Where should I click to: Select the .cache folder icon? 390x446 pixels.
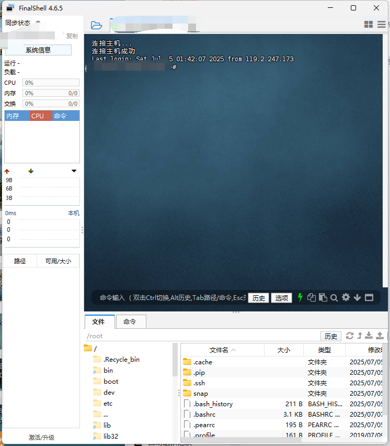point(187,362)
